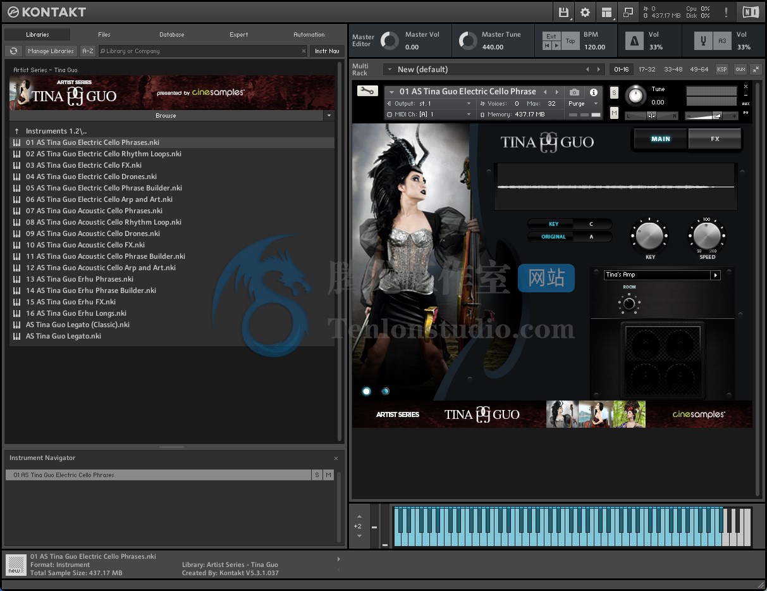Switch to the Automation tab
This screenshot has width=767, height=591.
(x=309, y=35)
